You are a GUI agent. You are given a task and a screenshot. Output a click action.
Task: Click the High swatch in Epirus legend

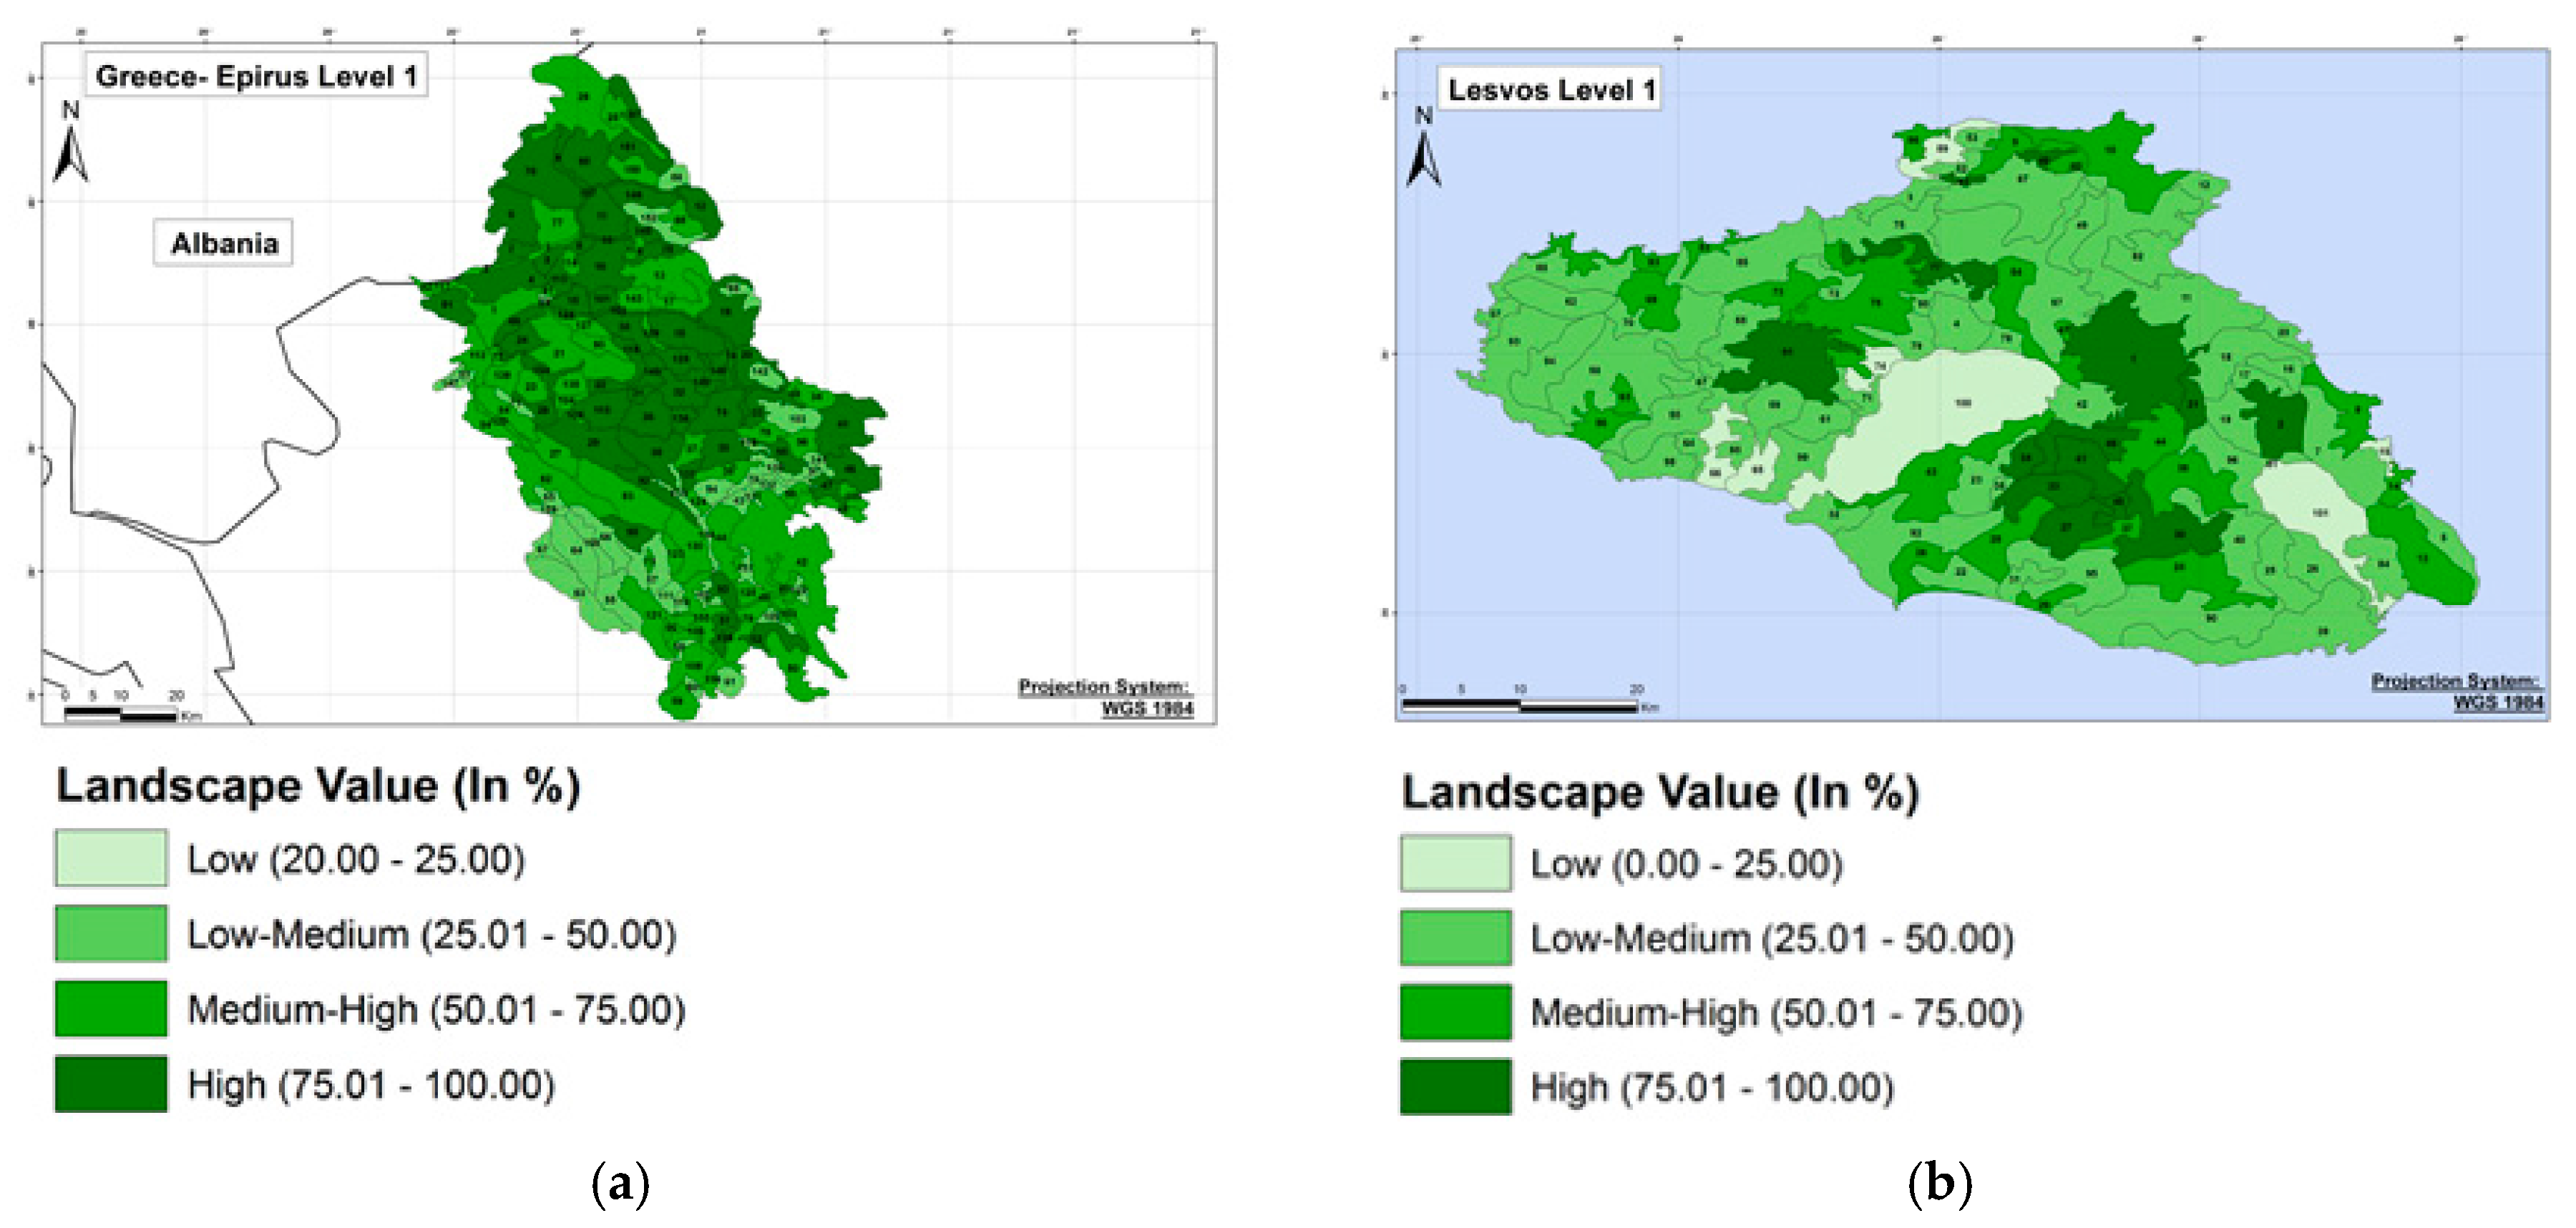click(x=111, y=1084)
